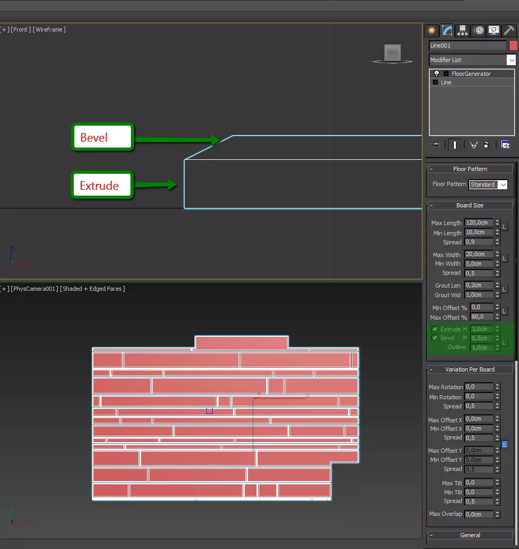
Task: Expand the Line sub-object levels
Action: click(x=436, y=82)
